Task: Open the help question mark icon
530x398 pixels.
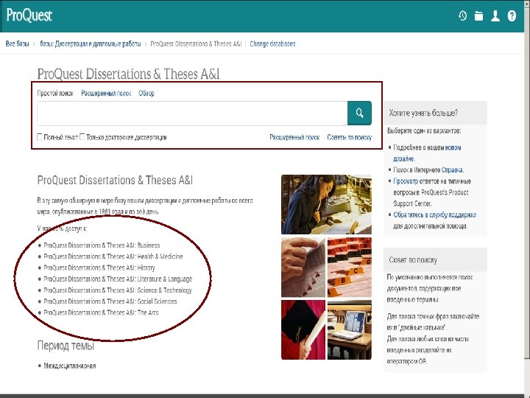Action: [512, 15]
